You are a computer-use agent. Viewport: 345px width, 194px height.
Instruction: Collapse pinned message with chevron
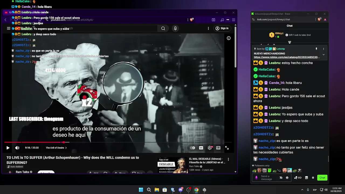click(324, 55)
